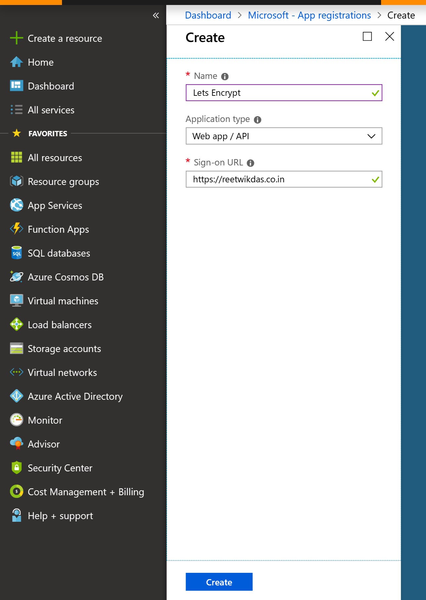
Task: Click the Function Apps lightning icon
Action: click(17, 229)
